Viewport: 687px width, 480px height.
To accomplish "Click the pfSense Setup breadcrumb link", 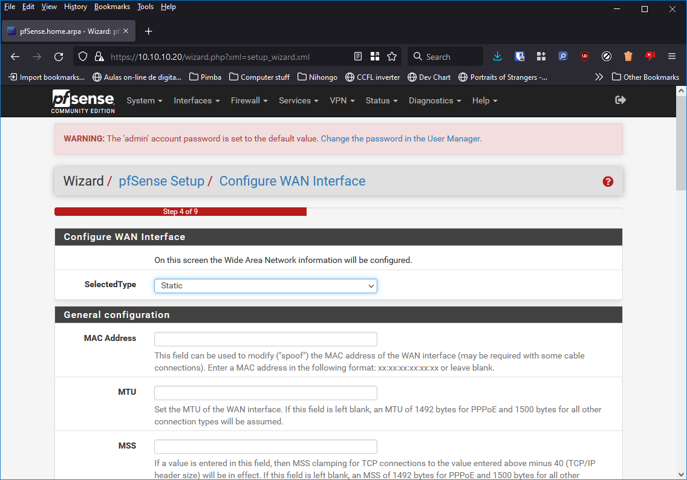I will [161, 181].
